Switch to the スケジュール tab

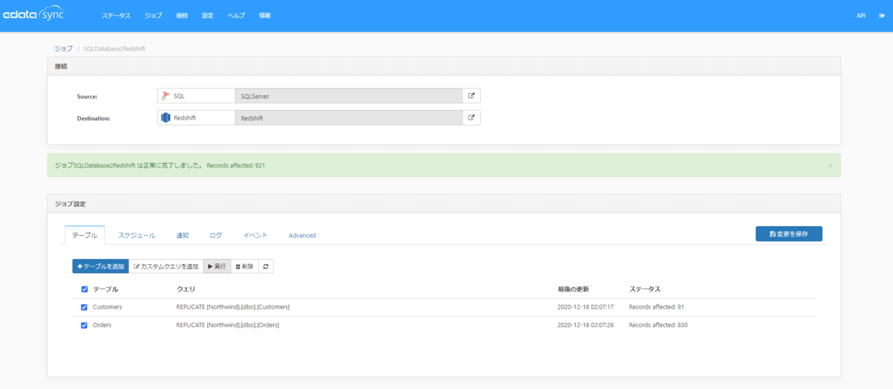pos(137,235)
